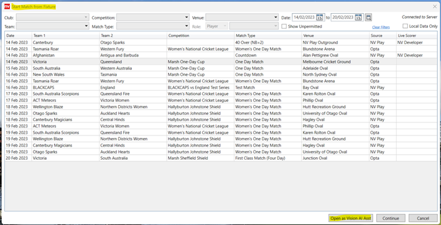Expand the dropdown next to Role Player

click(254, 26)
